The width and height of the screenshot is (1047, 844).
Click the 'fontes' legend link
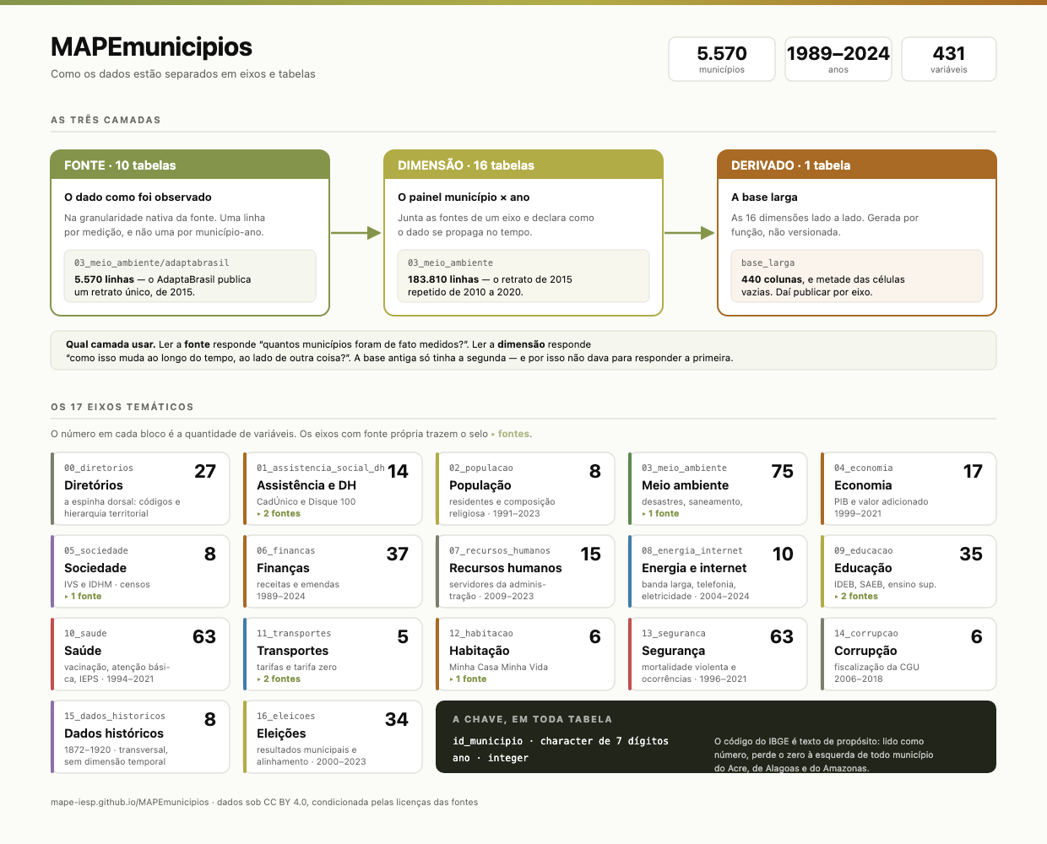tap(511, 434)
